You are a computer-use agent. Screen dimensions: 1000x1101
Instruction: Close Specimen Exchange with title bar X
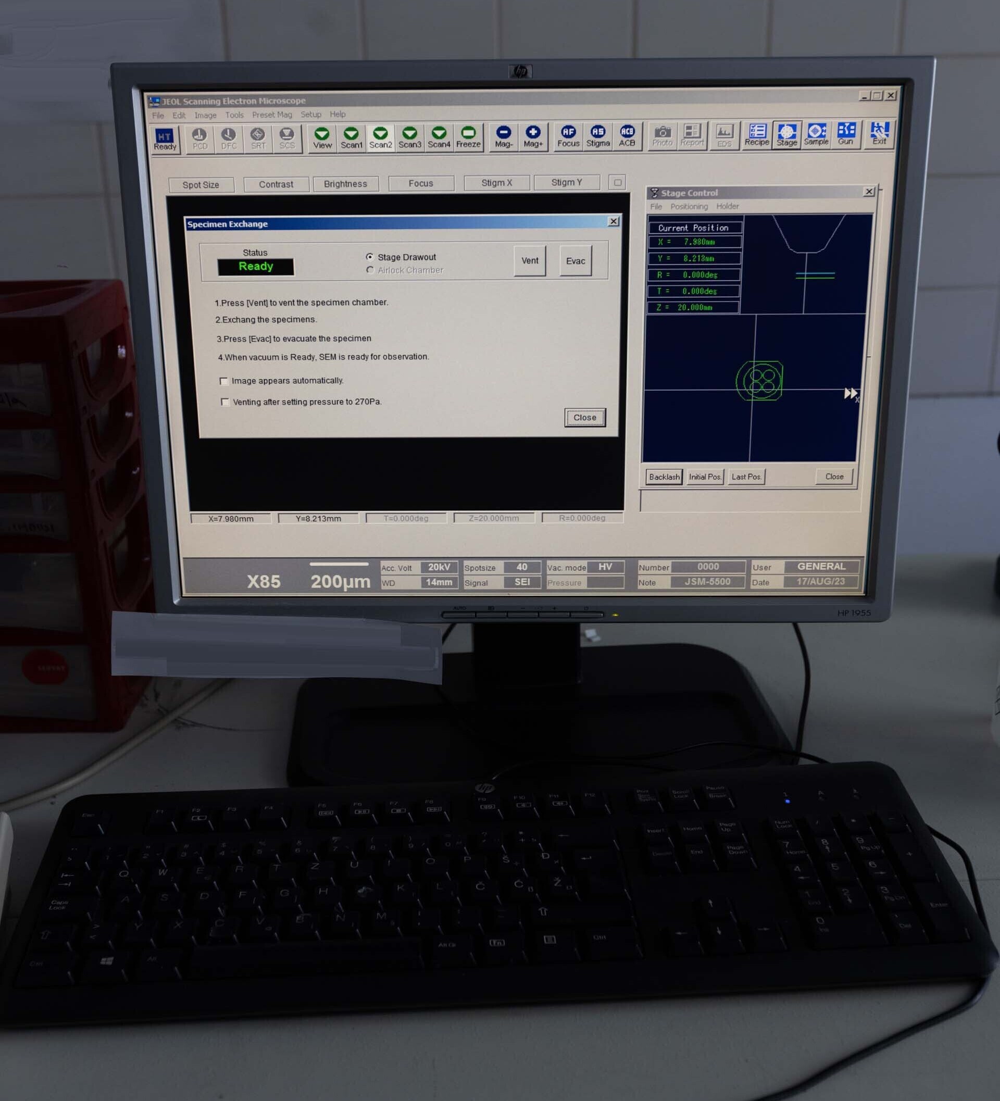pos(614,221)
